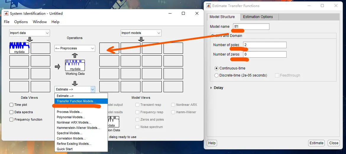Choose Correlation Models option
346x154 pixels.
81,138
